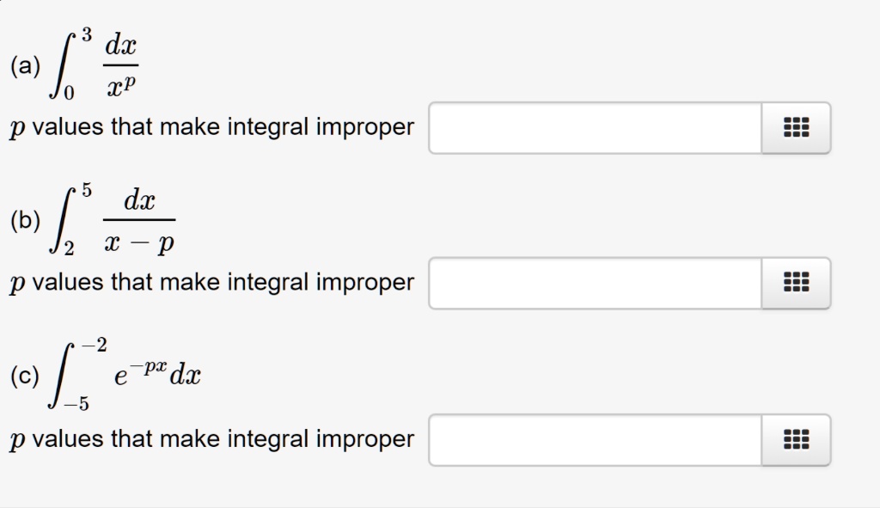Focus the answer box for part (c)
The height and width of the screenshot is (508, 880).
(595, 440)
